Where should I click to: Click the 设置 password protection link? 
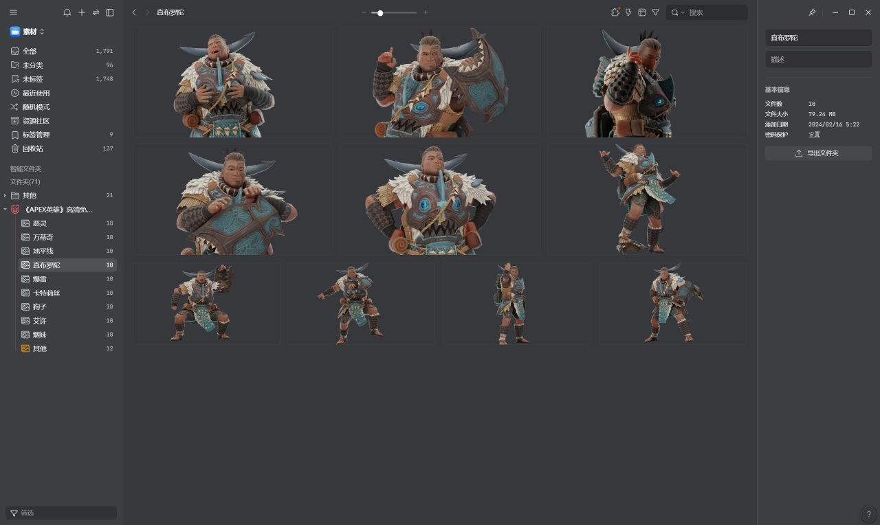pos(814,135)
